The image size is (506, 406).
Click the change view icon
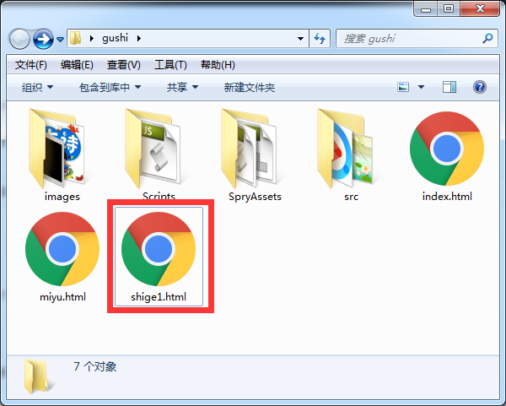403,87
